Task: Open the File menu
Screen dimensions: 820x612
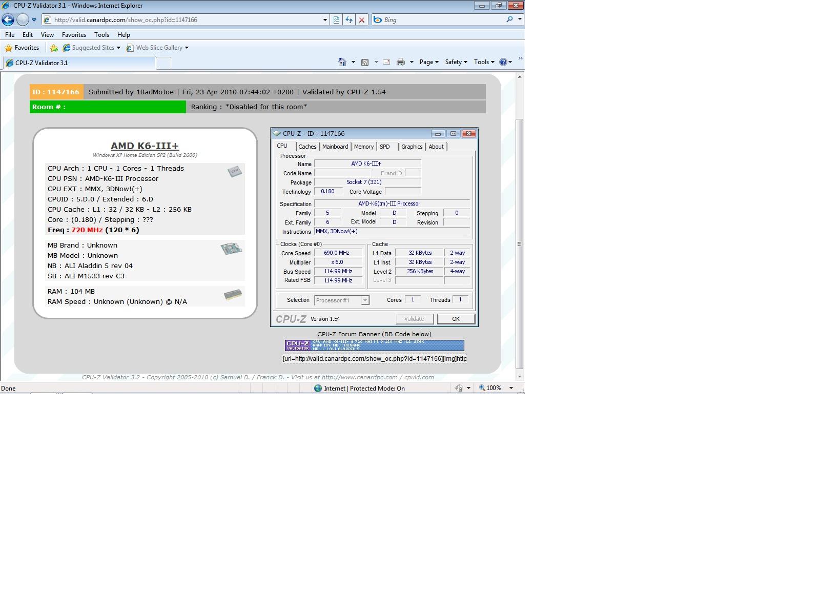Action: (10, 35)
